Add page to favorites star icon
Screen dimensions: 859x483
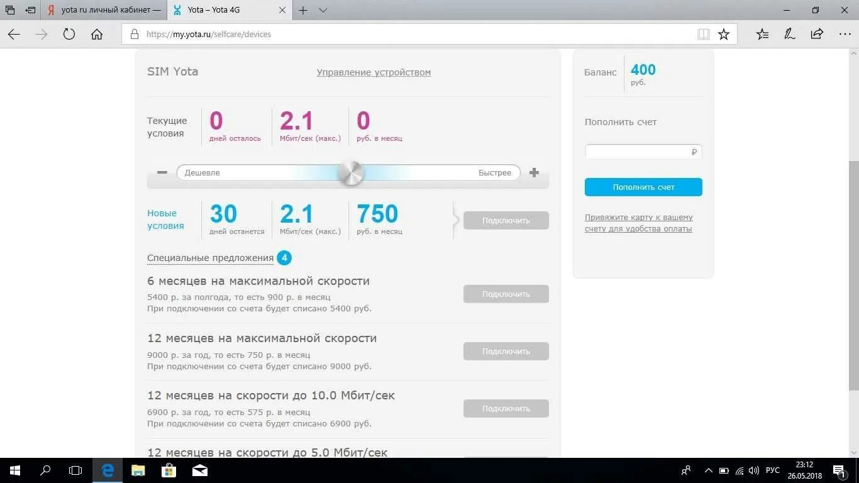point(724,34)
